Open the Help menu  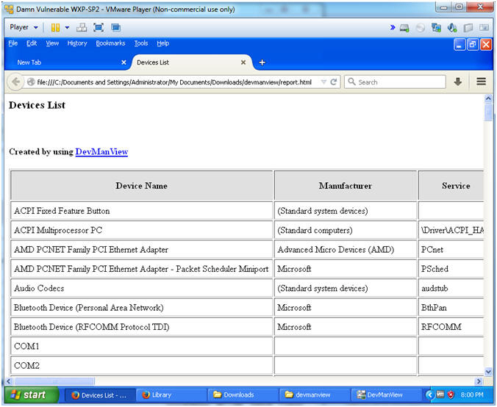[x=163, y=43]
